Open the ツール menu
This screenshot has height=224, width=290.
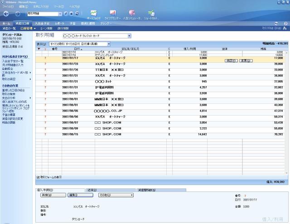pos(59,6)
